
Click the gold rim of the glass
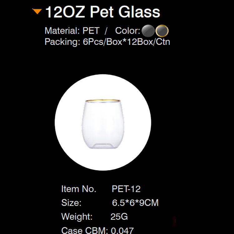tap(103, 100)
